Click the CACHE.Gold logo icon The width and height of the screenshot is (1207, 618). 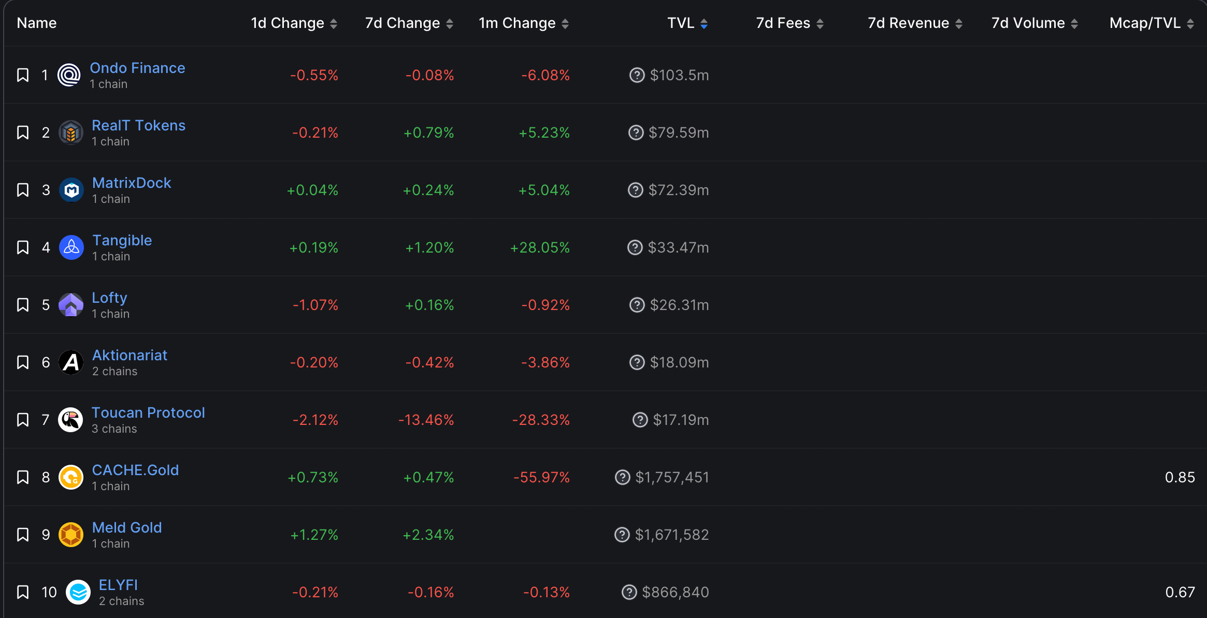(71, 477)
